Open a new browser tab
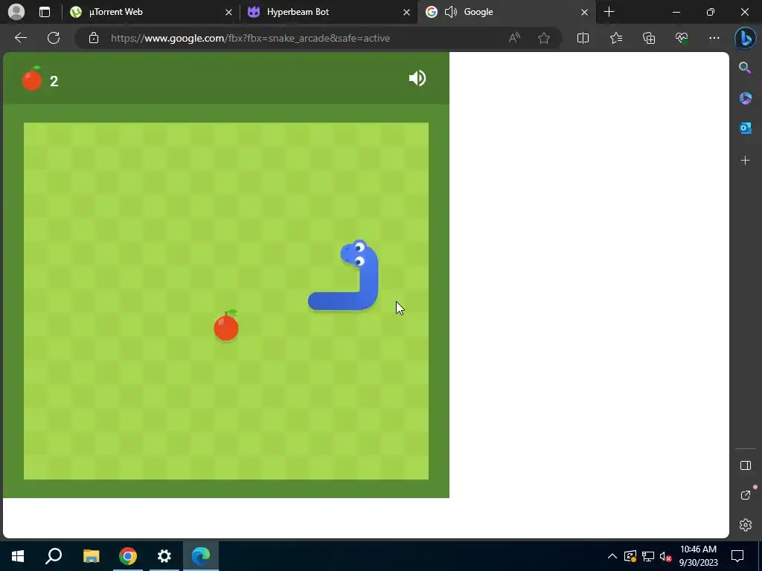 [609, 12]
